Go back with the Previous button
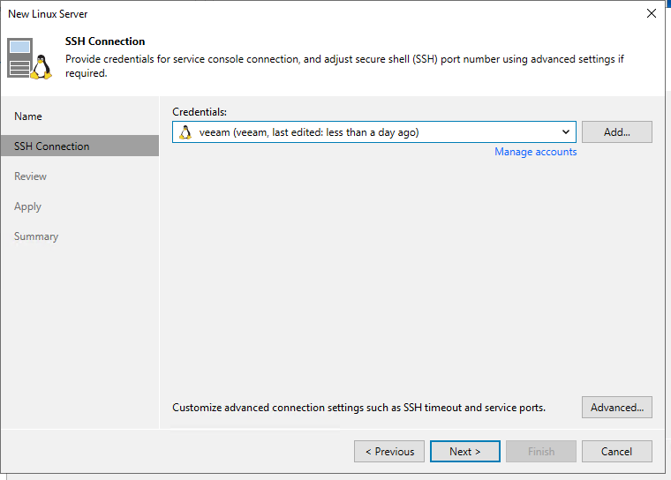This screenshot has height=480, width=671. point(389,452)
